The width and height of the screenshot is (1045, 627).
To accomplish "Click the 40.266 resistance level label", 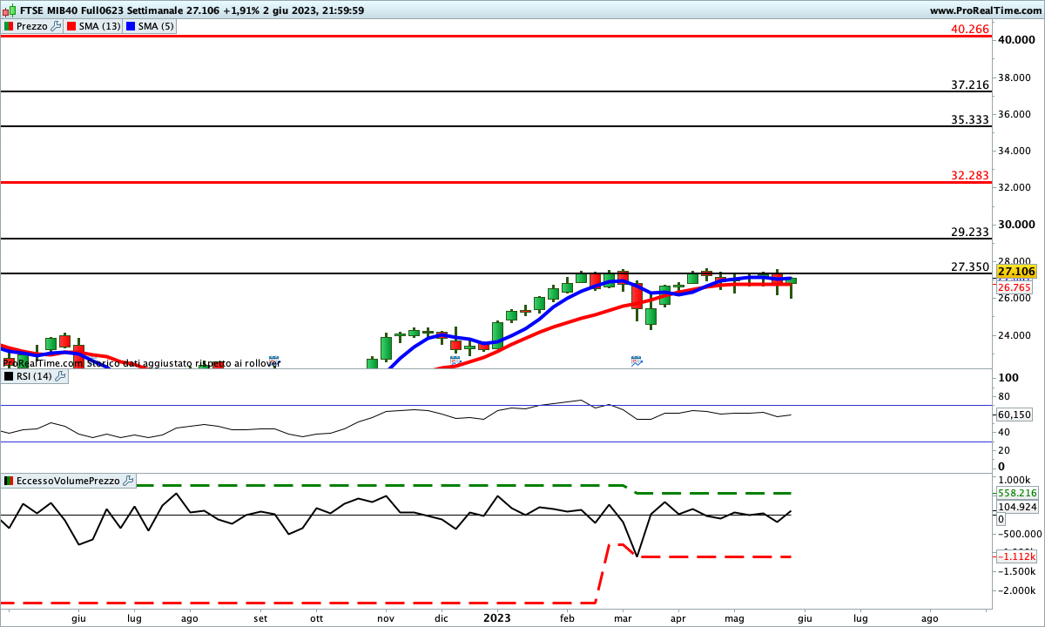I will point(970,29).
